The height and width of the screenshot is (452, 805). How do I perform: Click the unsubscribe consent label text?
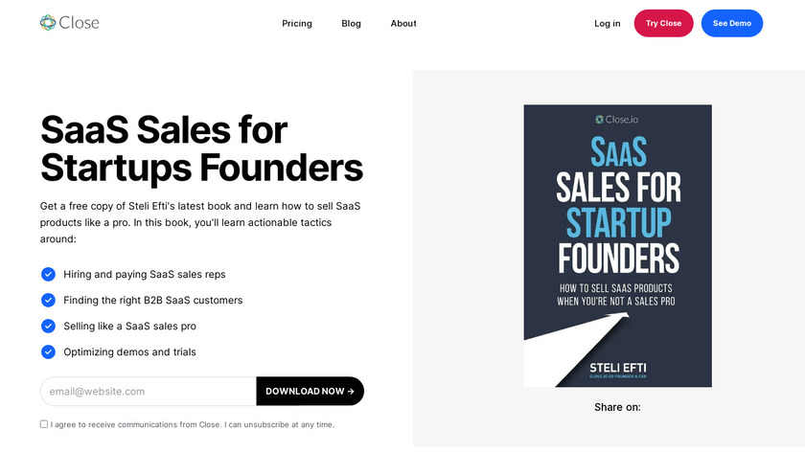pos(192,424)
